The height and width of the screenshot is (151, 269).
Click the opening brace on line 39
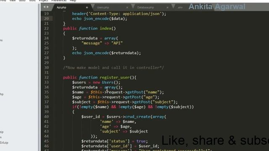73,112
